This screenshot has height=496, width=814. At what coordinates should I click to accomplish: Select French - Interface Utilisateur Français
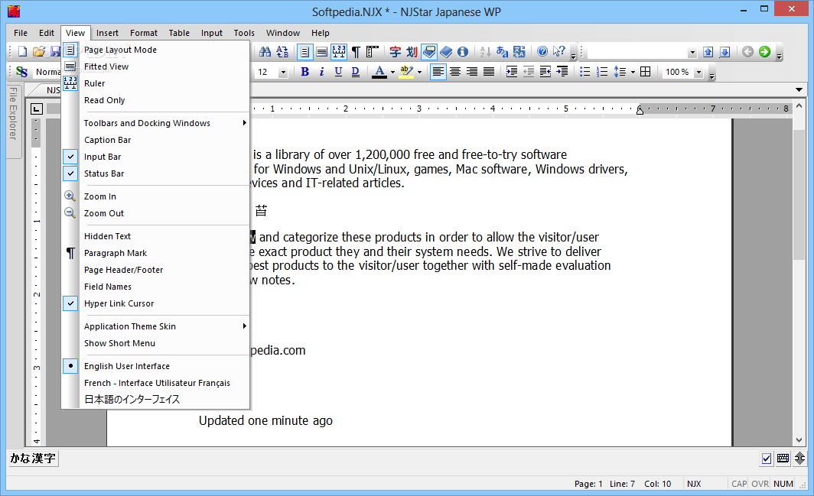click(x=156, y=383)
